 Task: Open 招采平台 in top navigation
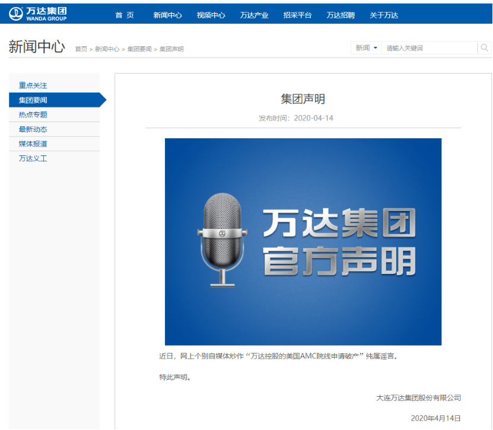(x=297, y=15)
